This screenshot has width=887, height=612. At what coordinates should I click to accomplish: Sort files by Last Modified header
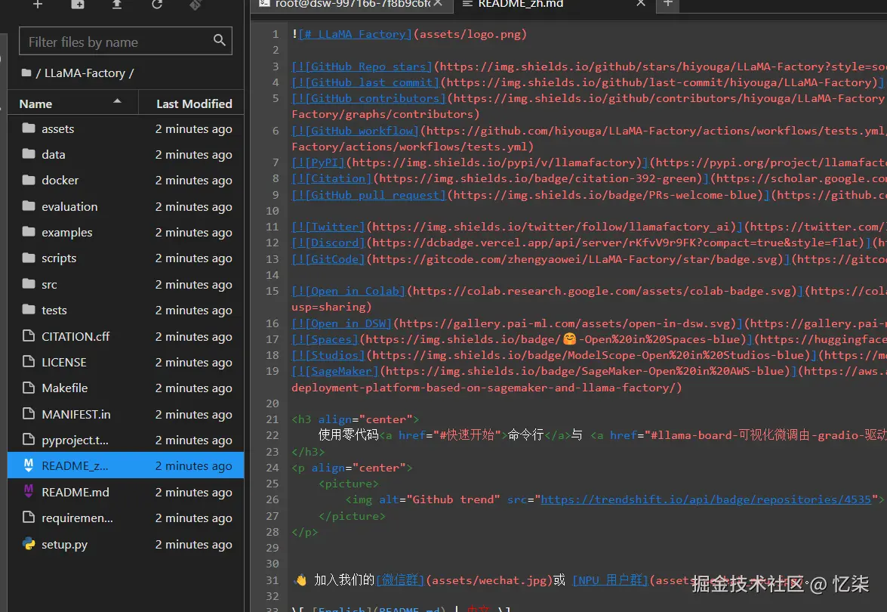pyautogui.click(x=194, y=104)
